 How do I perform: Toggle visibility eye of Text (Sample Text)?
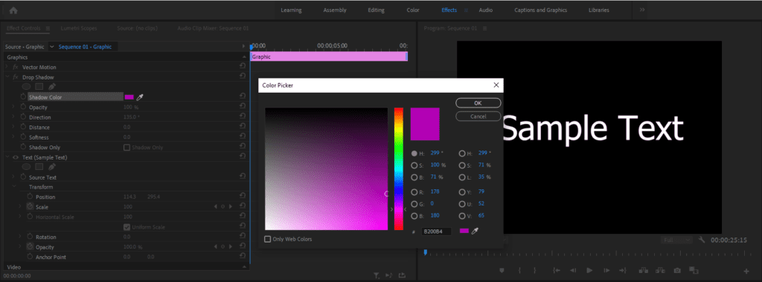pos(16,157)
